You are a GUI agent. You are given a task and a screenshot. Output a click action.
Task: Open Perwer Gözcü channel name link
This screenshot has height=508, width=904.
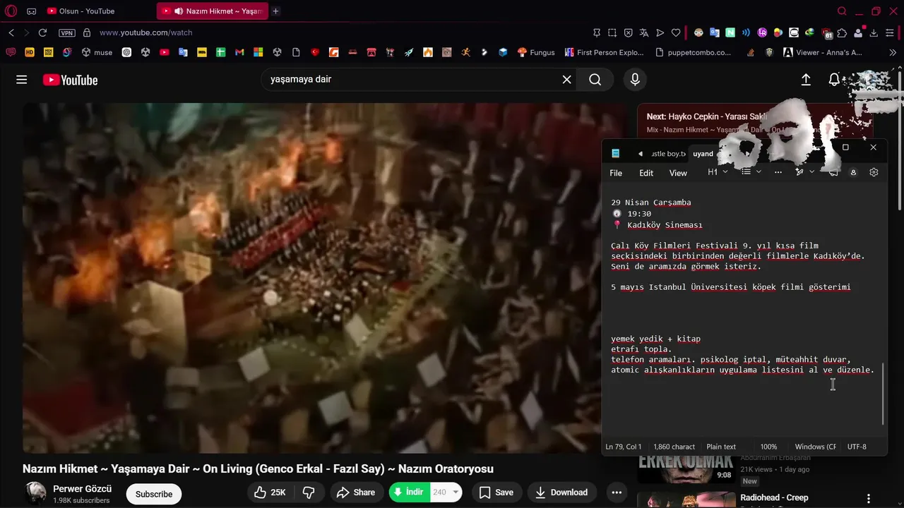pyautogui.click(x=82, y=489)
